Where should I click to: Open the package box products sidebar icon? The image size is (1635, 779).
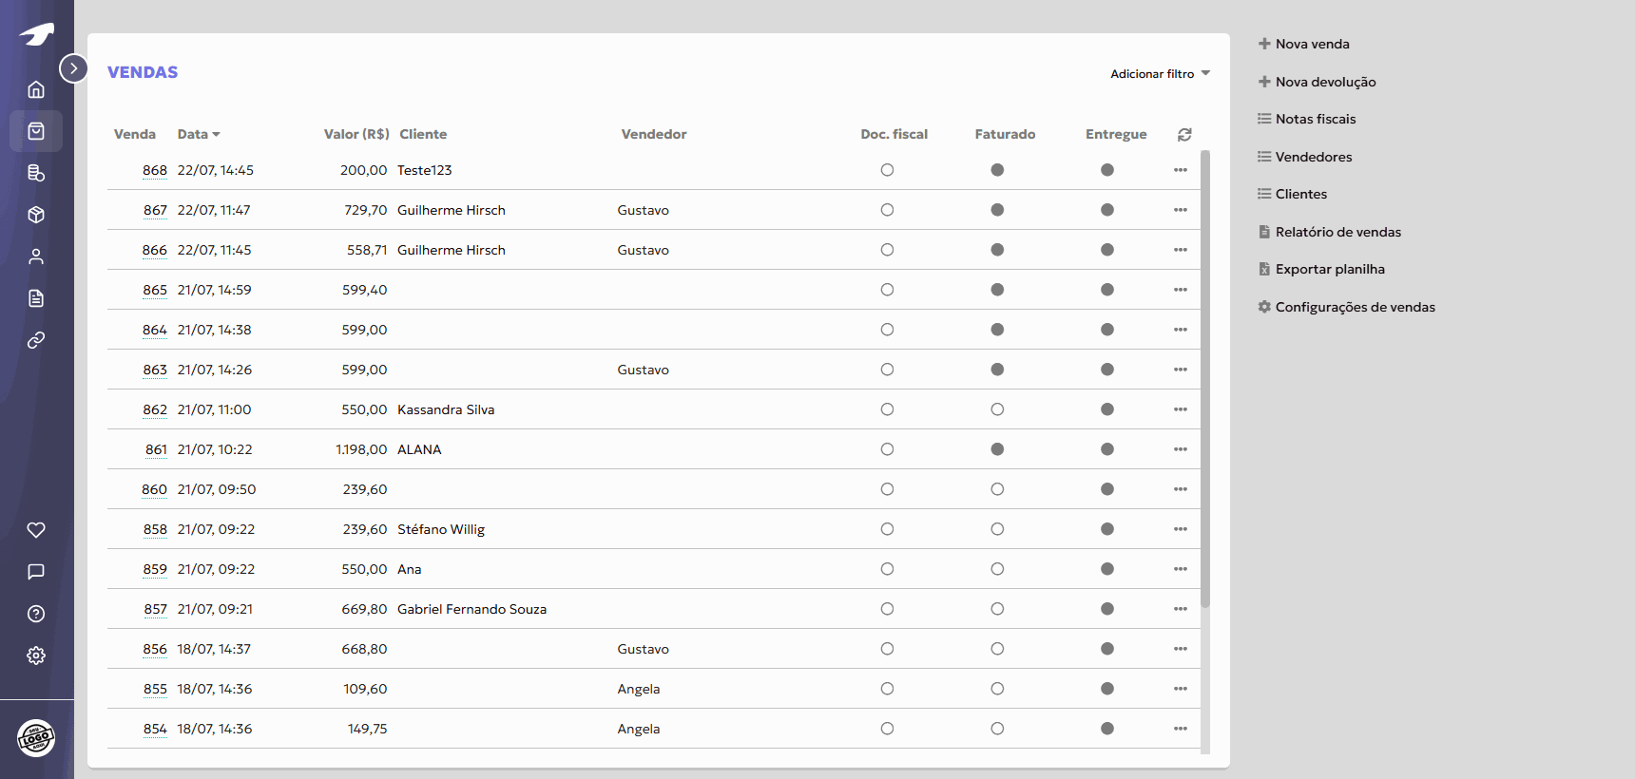(36, 215)
